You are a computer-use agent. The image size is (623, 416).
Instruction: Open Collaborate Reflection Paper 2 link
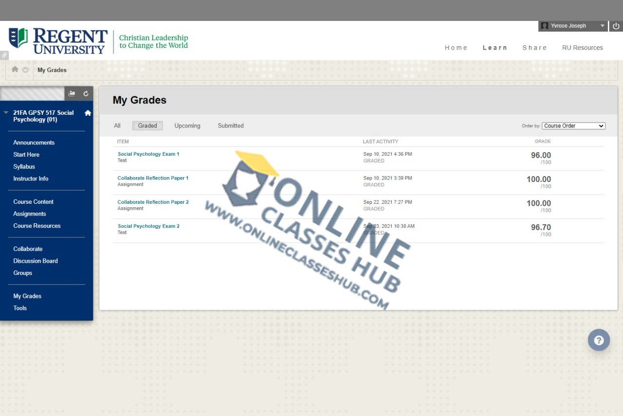[x=153, y=202]
